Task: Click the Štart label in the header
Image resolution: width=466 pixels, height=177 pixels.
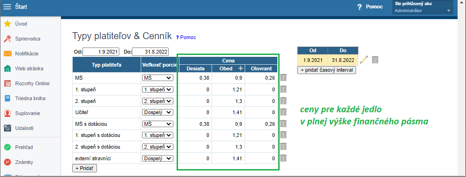Action: (x=21, y=7)
